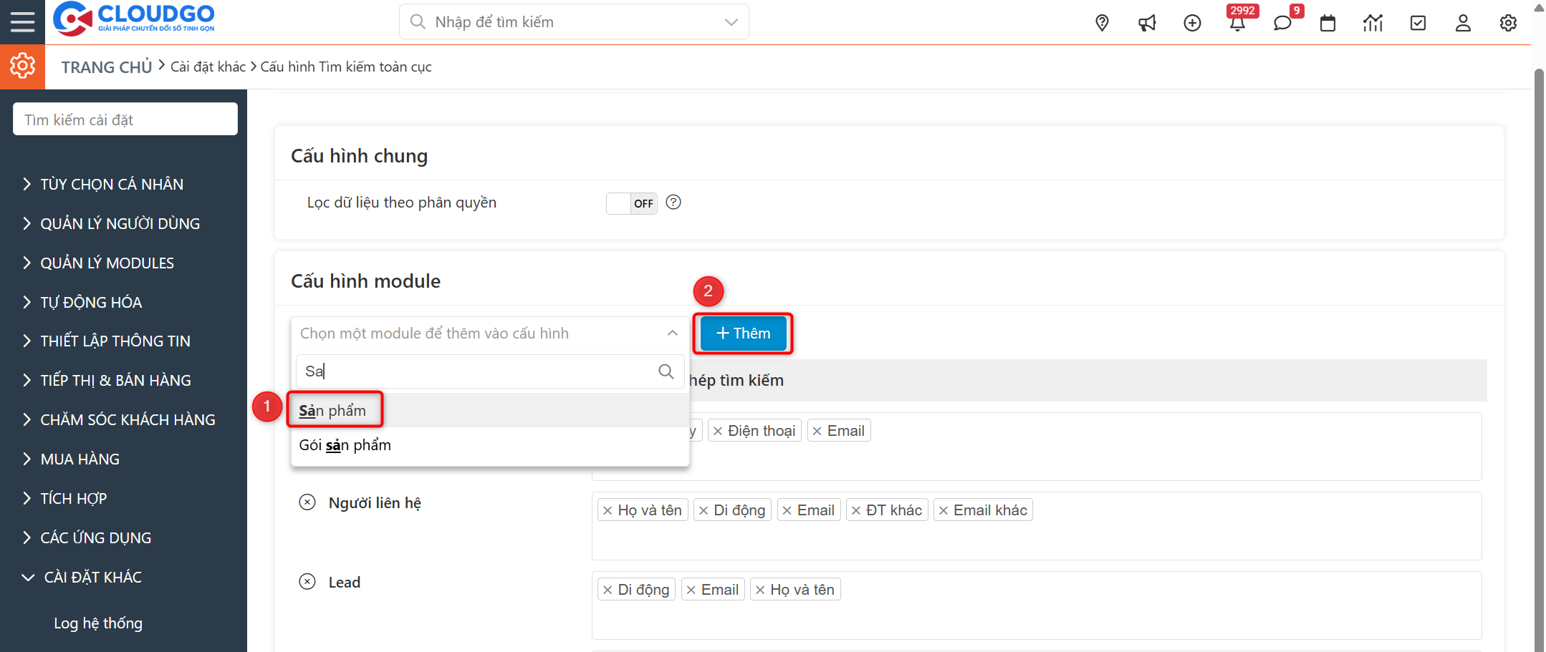1546x652 pixels.
Task: Expand the global search dropdown arrow
Action: (731, 22)
